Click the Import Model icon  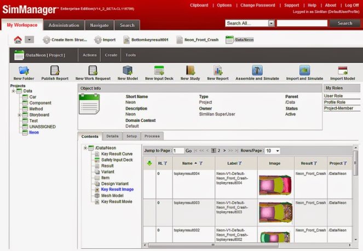343,71
